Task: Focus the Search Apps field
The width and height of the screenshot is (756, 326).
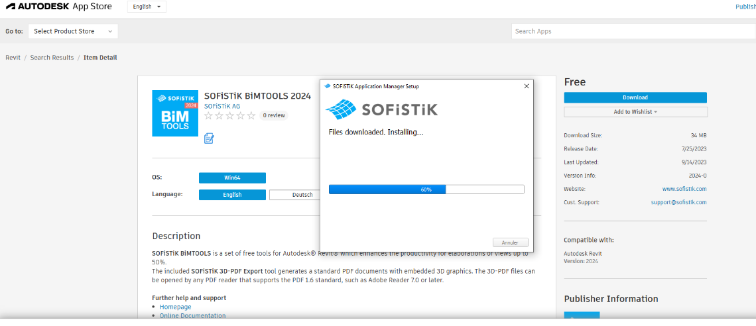Action: pyautogui.click(x=633, y=31)
